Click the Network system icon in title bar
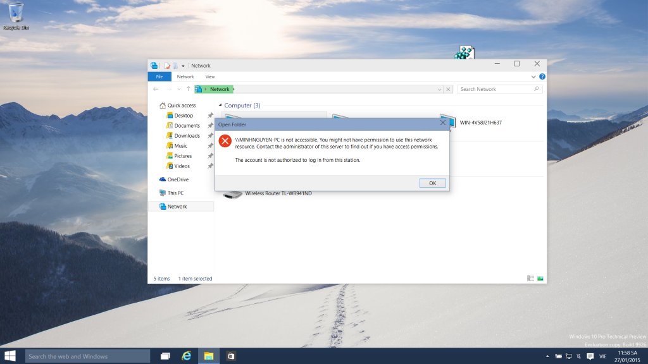This screenshot has height=364, width=648. pyautogui.click(x=154, y=65)
